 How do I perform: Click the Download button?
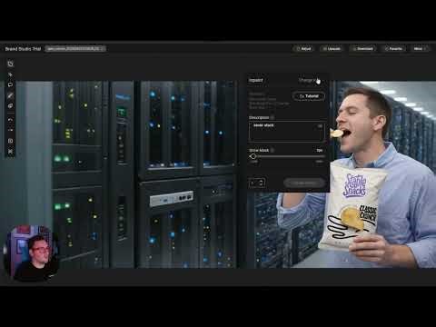(363, 48)
